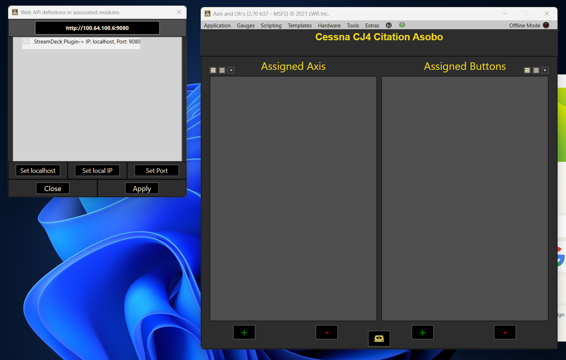The height and width of the screenshot is (360, 566).
Task: Click the flag icon above Assigned Buttons
Action: click(545, 70)
